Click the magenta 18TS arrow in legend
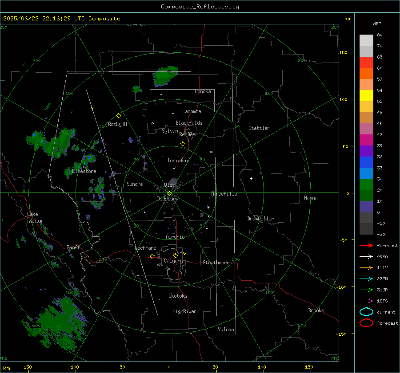 (366, 301)
